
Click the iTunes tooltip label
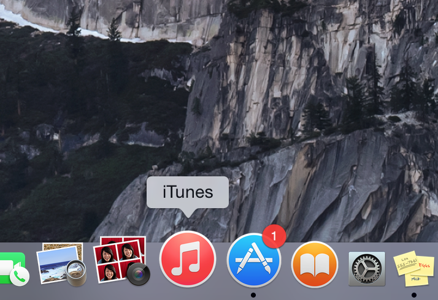click(188, 192)
